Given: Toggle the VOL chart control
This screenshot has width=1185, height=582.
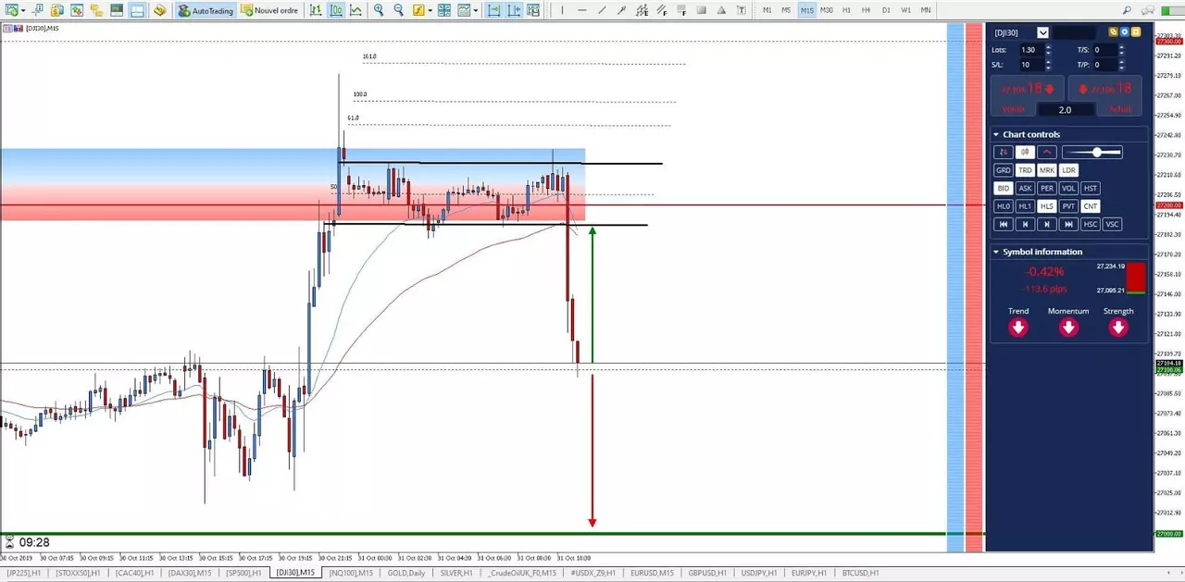Looking at the screenshot, I should pyautogui.click(x=1068, y=188).
